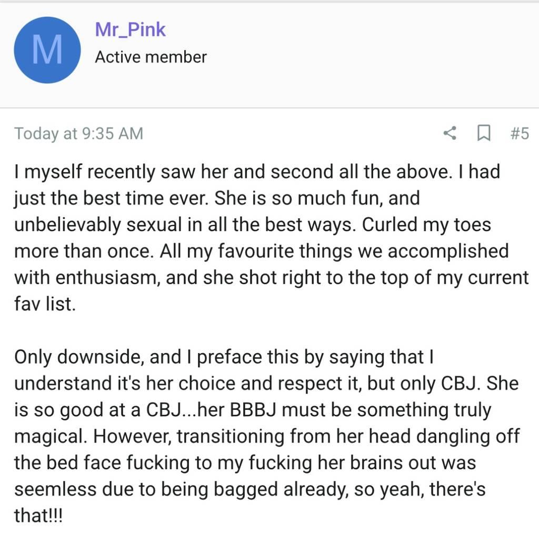Click the divider line below user header
The width and height of the screenshot is (539, 544).
click(269, 108)
